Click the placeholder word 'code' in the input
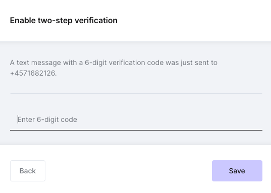The width and height of the screenshot is (271, 193). [x=69, y=119]
